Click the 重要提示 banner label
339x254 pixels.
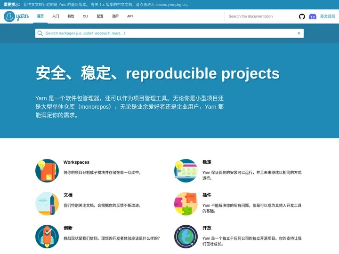(x=12, y=5)
